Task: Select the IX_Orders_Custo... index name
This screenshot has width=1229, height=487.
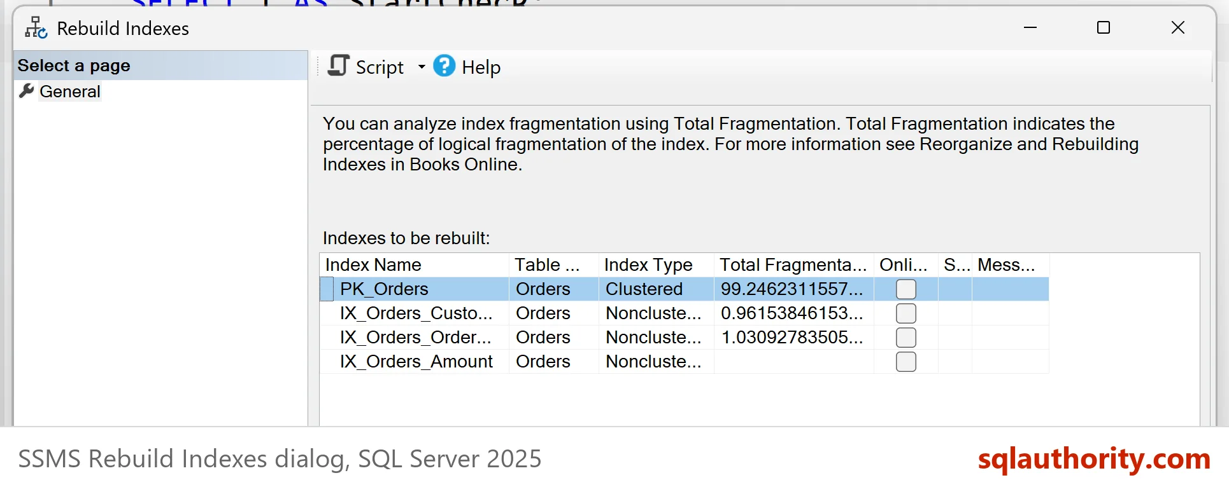Action: [x=416, y=313]
